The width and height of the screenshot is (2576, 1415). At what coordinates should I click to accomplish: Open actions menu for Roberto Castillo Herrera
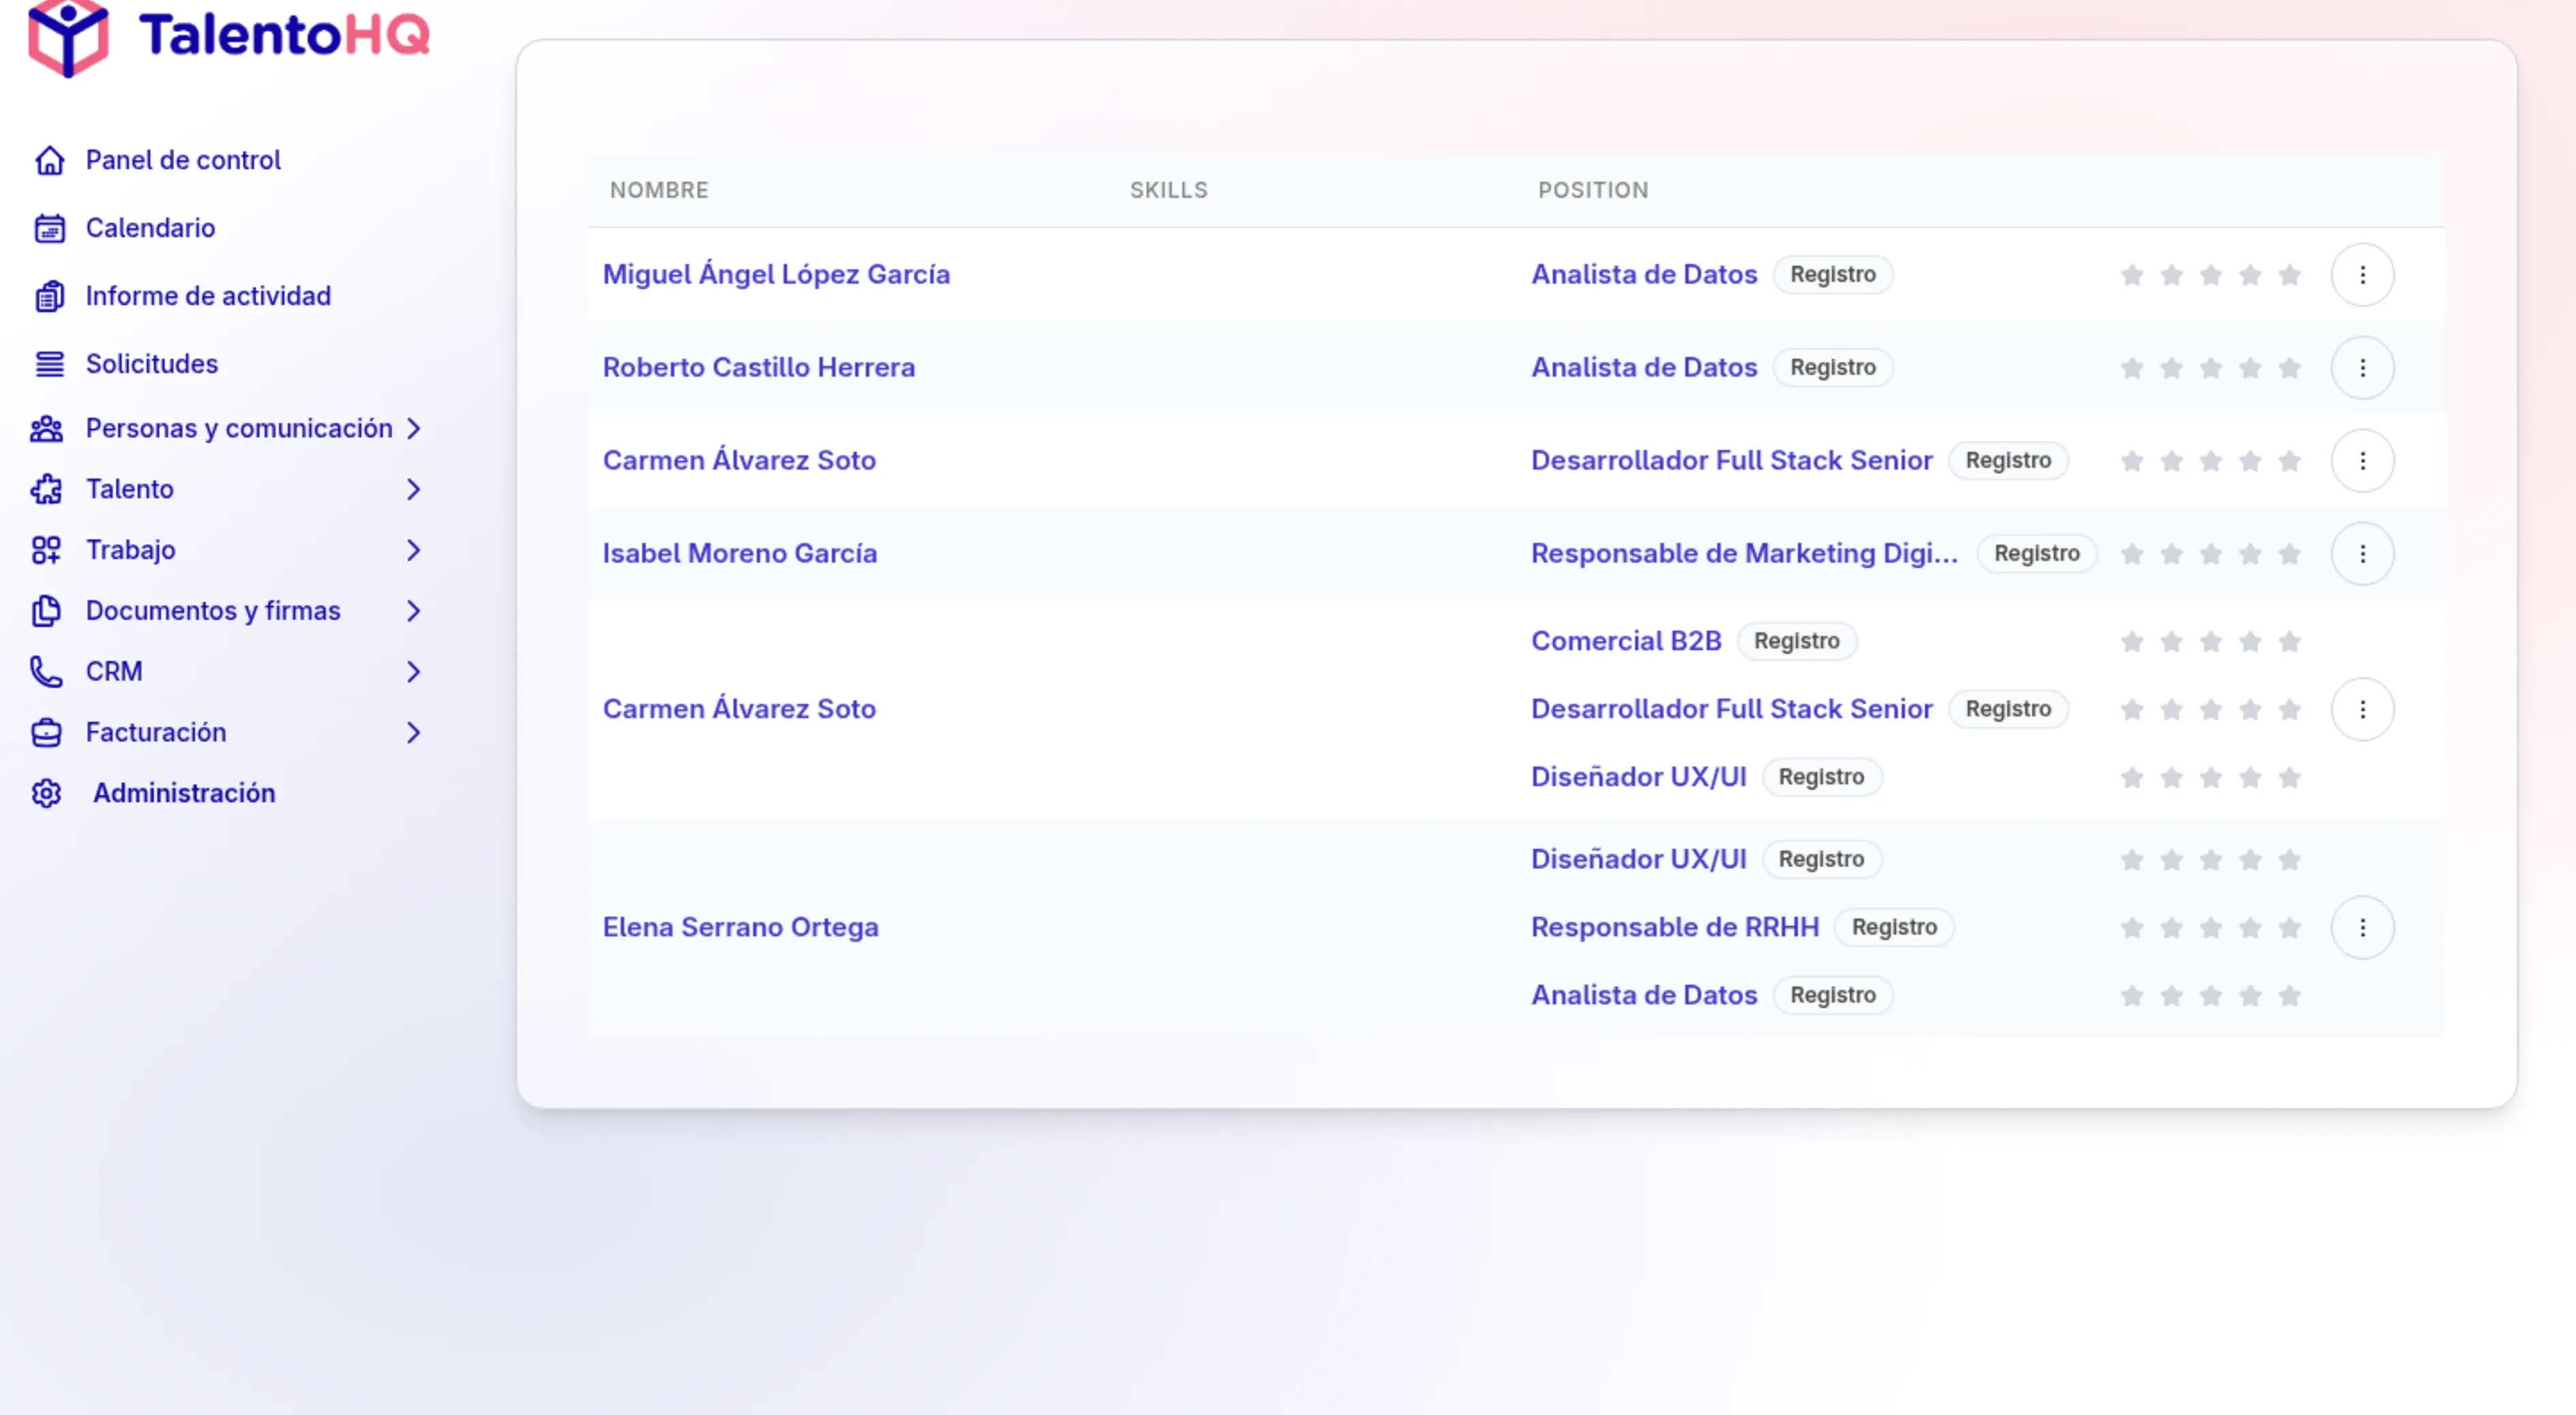(2362, 368)
